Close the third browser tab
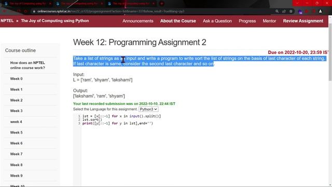 154,4
